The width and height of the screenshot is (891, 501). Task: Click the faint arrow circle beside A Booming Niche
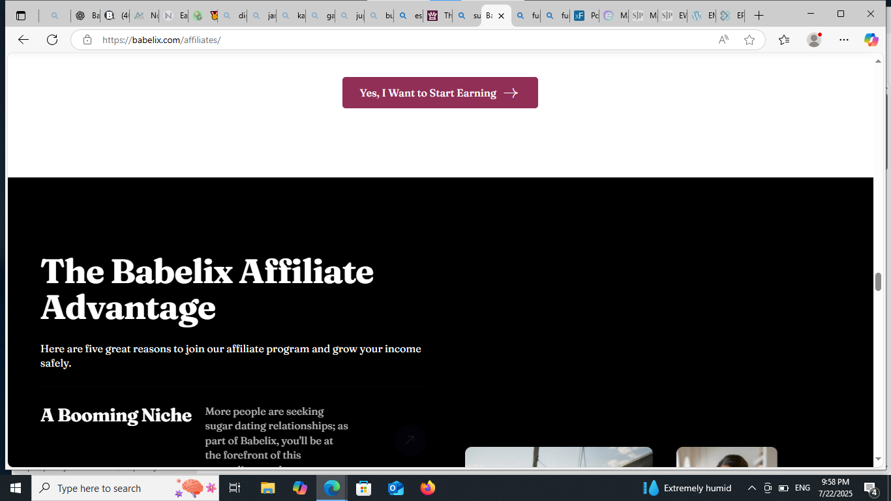pyautogui.click(x=410, y=440)
